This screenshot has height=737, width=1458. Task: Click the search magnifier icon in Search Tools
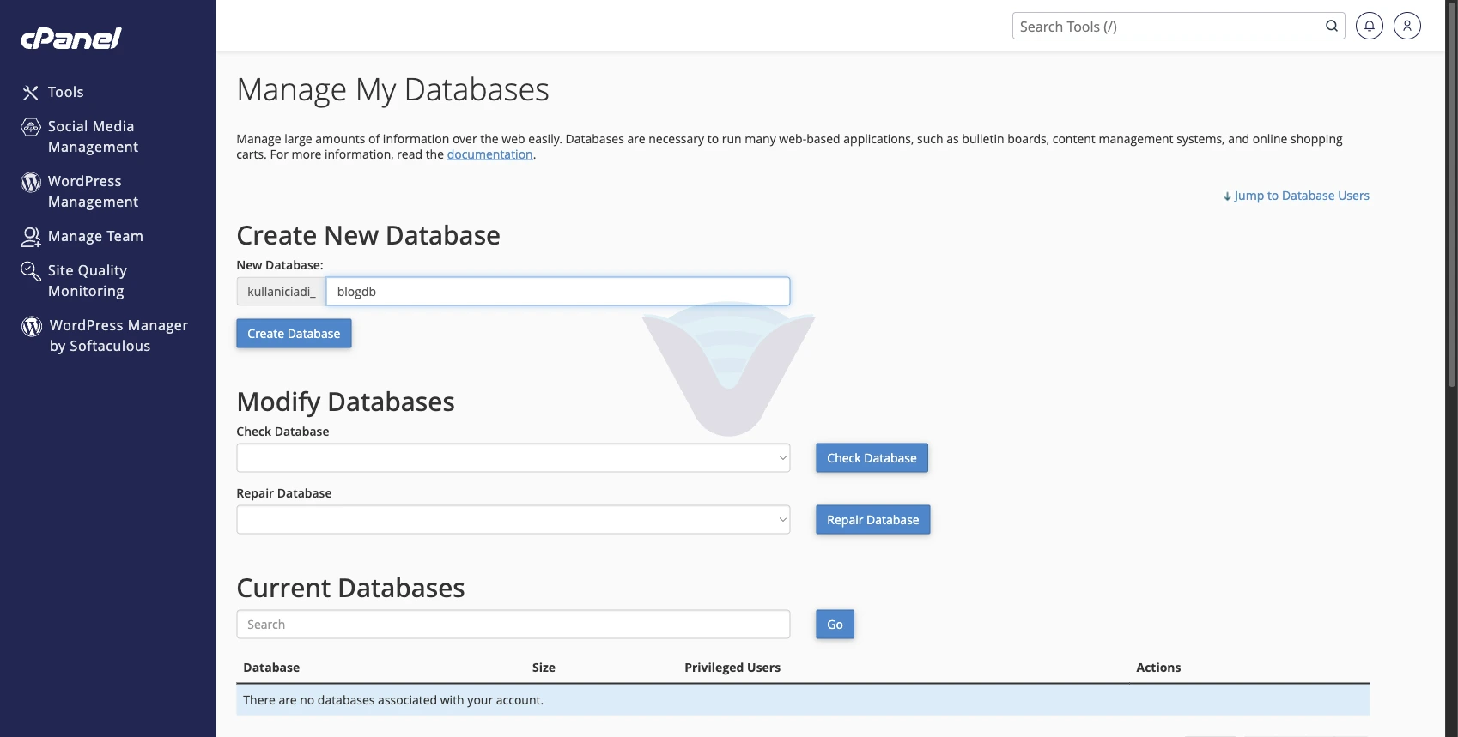click(x=1331, y=26)
